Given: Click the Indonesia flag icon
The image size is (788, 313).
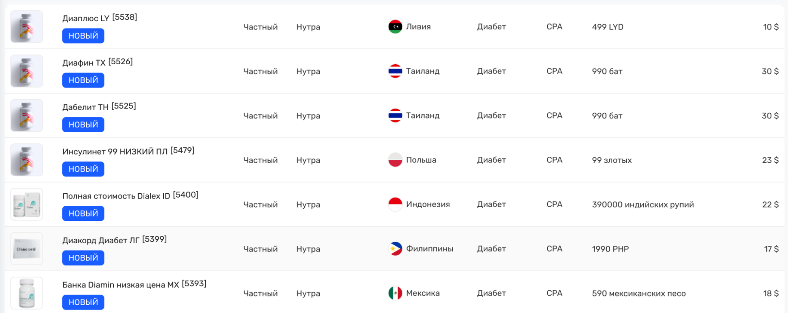Looking at the screenshot, I should click(395, 204).
